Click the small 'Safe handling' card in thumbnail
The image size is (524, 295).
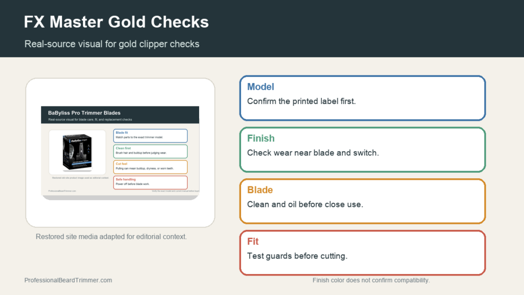[x=150, y=182]
